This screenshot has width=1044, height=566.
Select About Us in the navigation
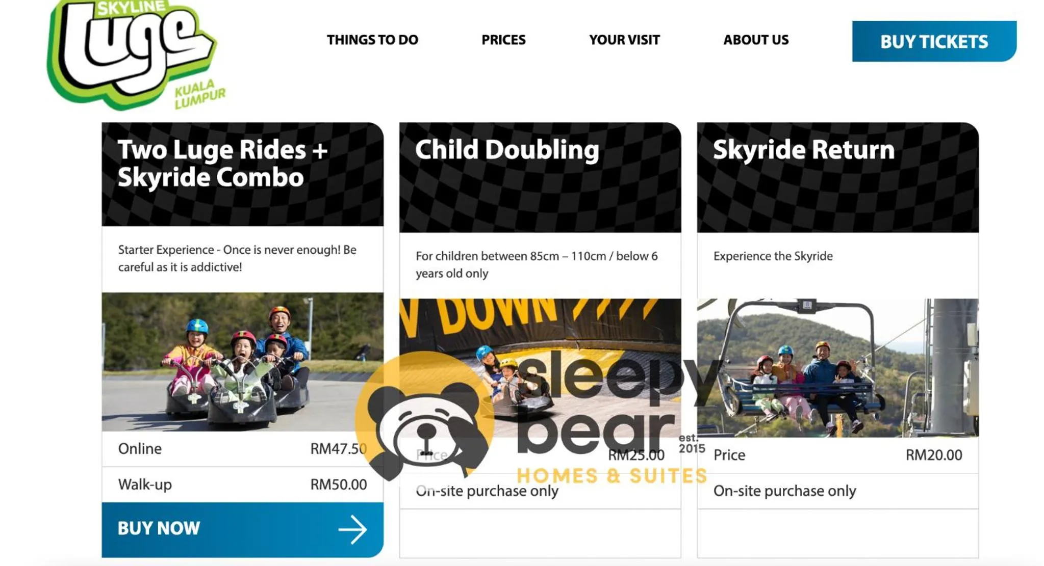tap(756, 40)
